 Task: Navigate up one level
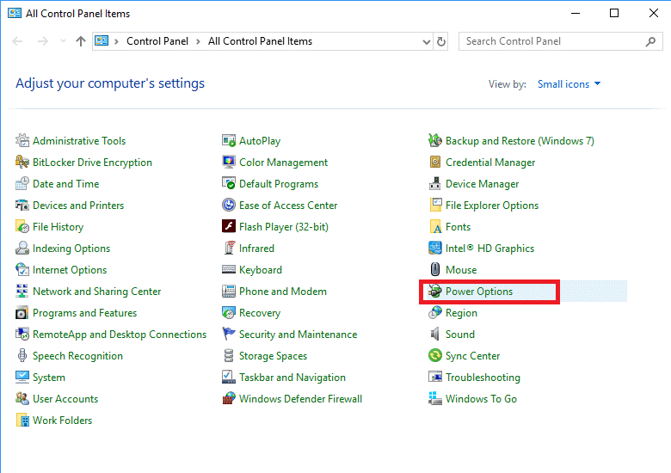click(x=81, y=41)
